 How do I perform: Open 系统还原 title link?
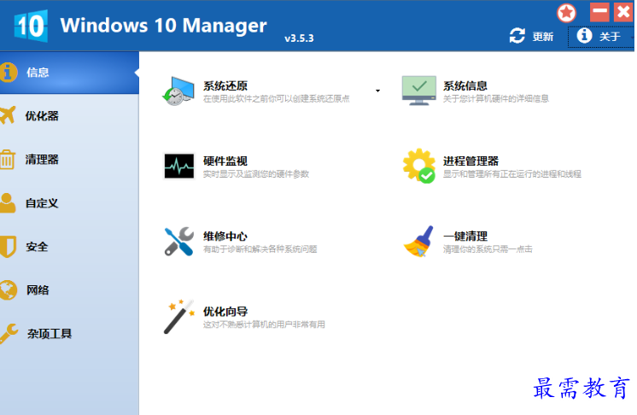point(225,85)
